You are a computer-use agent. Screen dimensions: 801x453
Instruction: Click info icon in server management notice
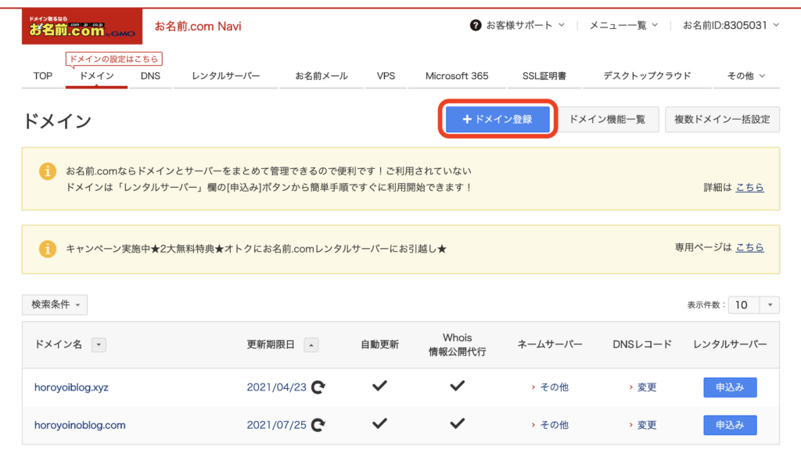pos(48,171)
